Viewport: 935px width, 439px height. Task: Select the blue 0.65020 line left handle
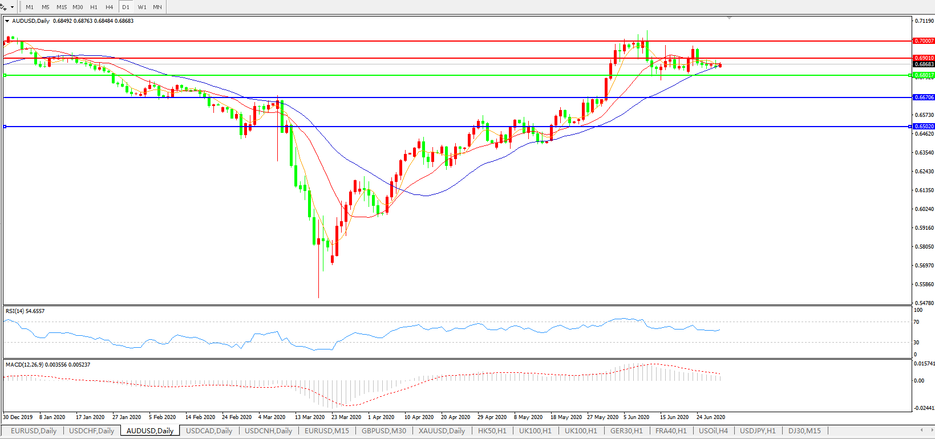5,127
